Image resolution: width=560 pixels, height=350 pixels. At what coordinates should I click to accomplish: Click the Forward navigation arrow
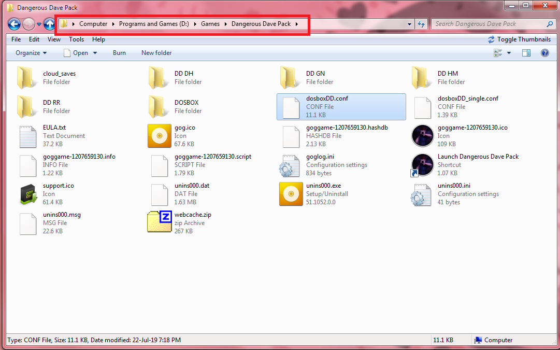pyautogui.click(x=28, y=24)
